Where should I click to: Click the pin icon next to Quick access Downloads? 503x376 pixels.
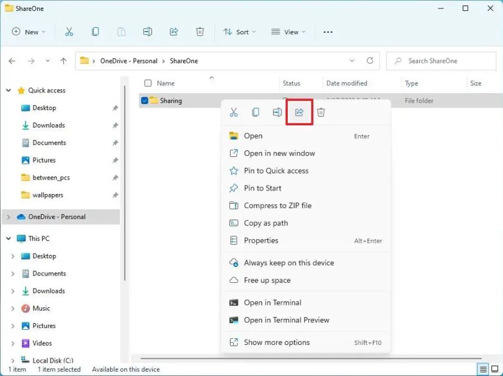tap(115, 125)
